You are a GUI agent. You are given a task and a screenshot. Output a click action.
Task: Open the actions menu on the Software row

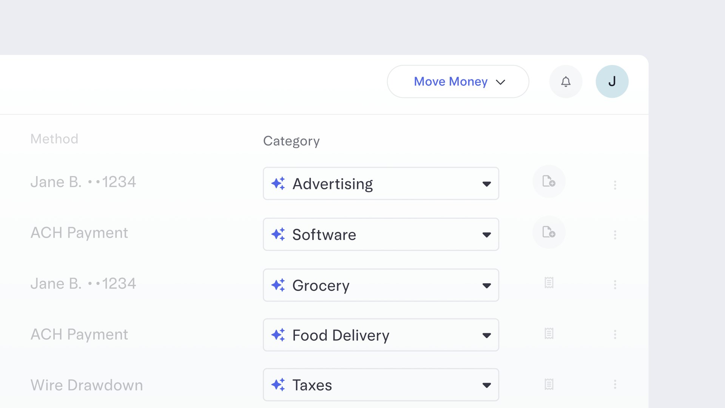point(615,234)
